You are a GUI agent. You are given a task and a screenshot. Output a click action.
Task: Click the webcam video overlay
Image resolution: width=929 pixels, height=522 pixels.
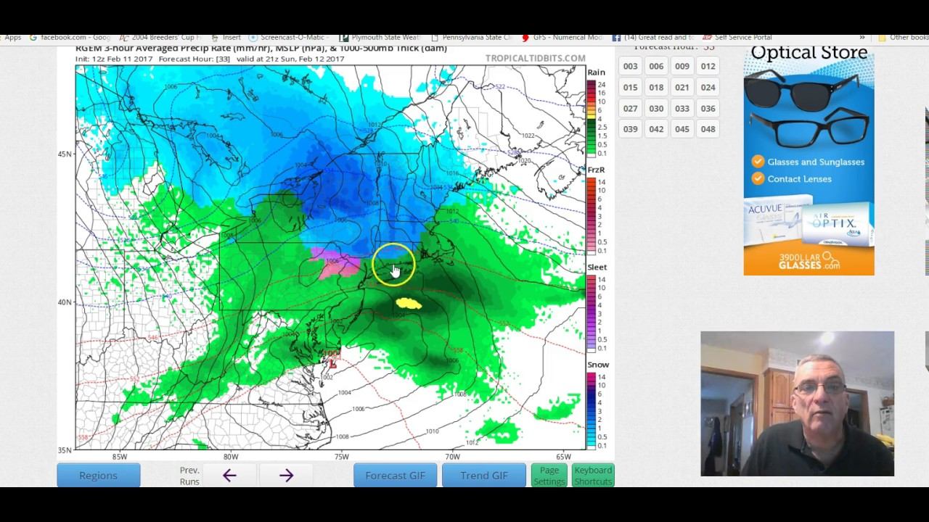tap(797, 404)
